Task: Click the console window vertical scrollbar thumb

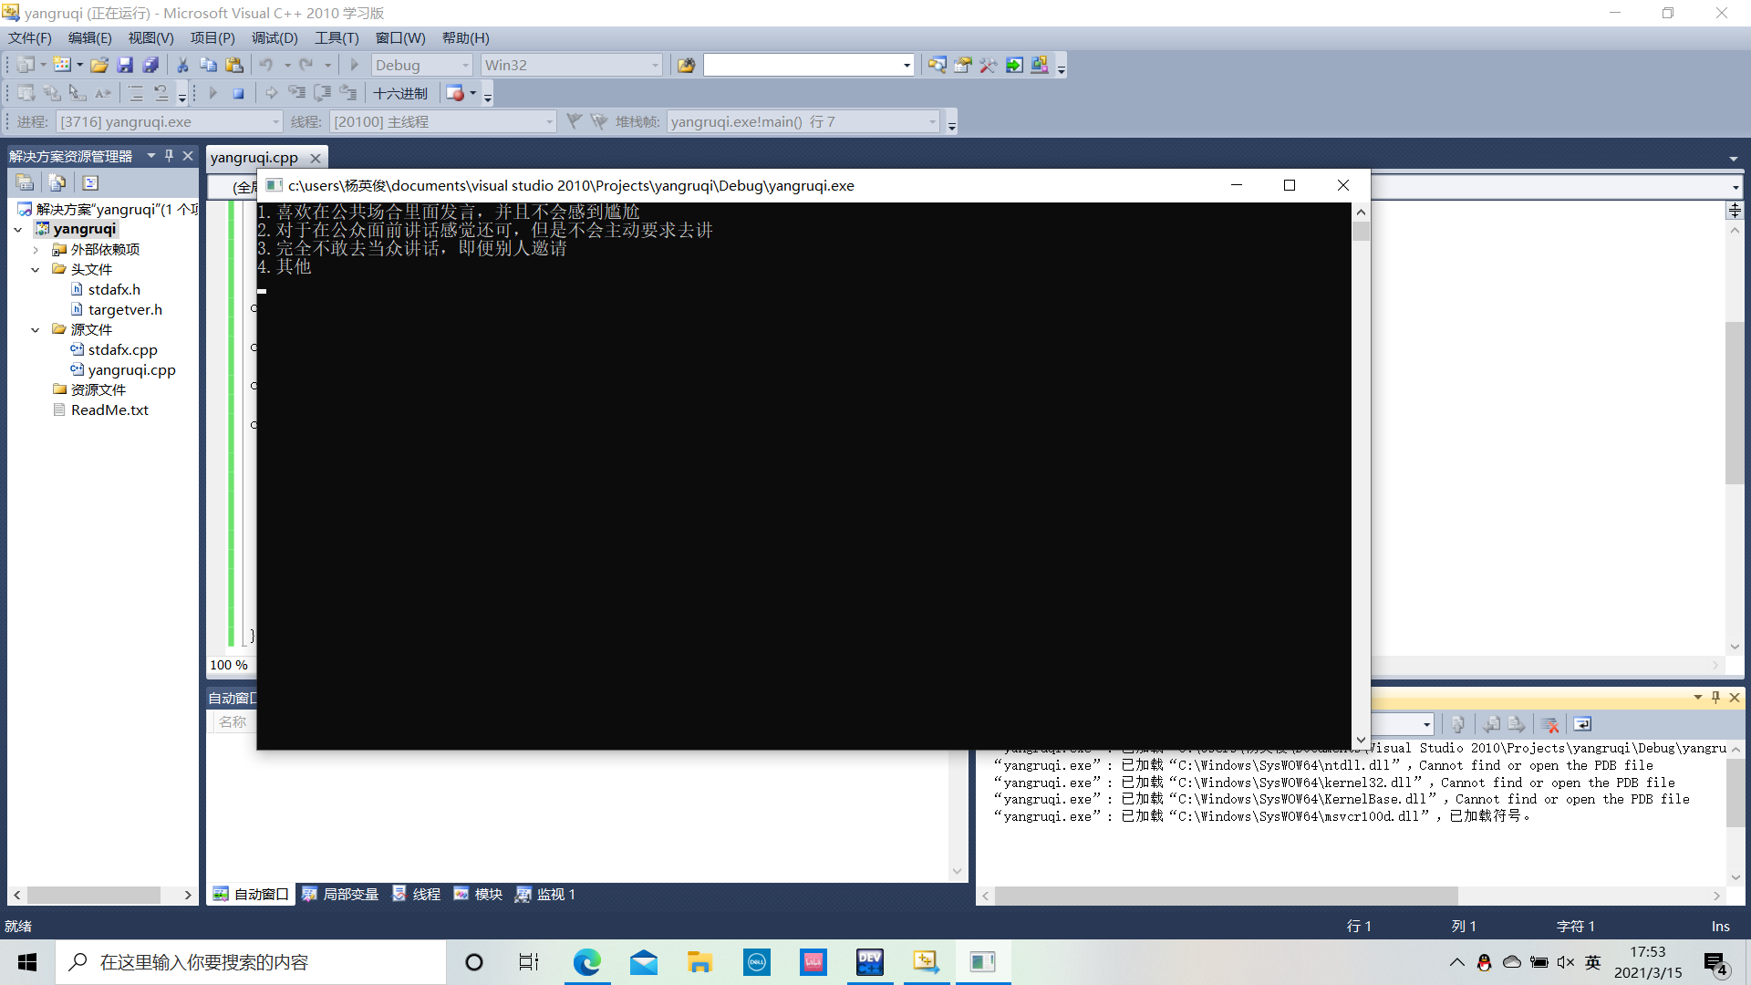Action: pyautogui.click(x=1361, y=232)
